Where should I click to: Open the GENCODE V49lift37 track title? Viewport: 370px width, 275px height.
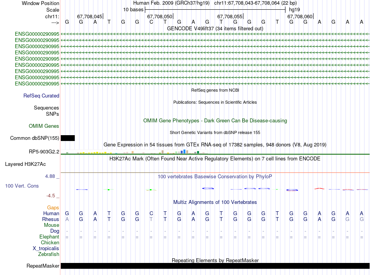pyautogui.click(x=215, y=28)
